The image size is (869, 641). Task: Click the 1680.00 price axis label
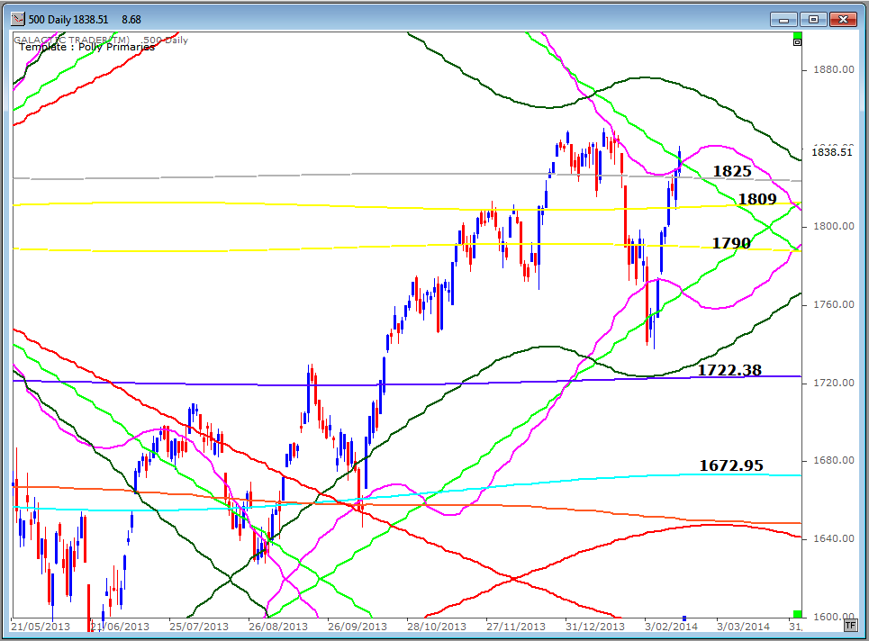click(x=834, y=460)
